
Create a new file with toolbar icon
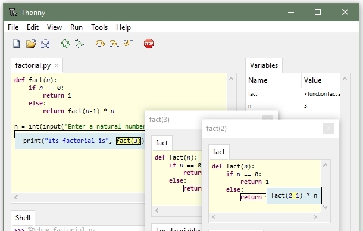[16, 43]
